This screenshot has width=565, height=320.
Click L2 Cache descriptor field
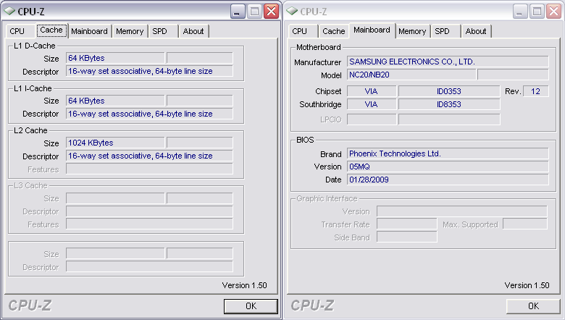(x=149, y=156)
